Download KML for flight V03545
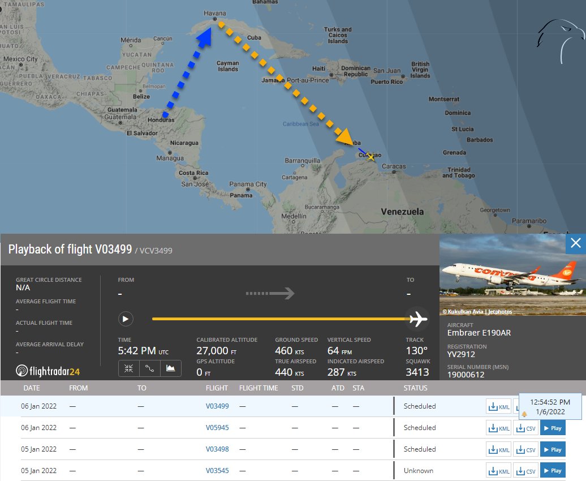Viewport: 586px width, 481px height. [x=498, y=471]
